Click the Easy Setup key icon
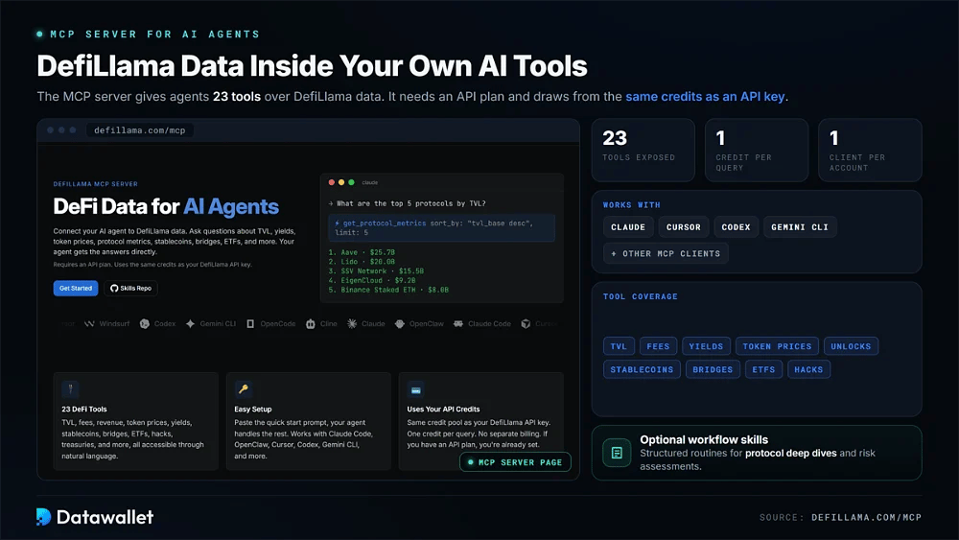Image resolution: width=959 pixels, height=540 pixels. [x=243, y=389]
